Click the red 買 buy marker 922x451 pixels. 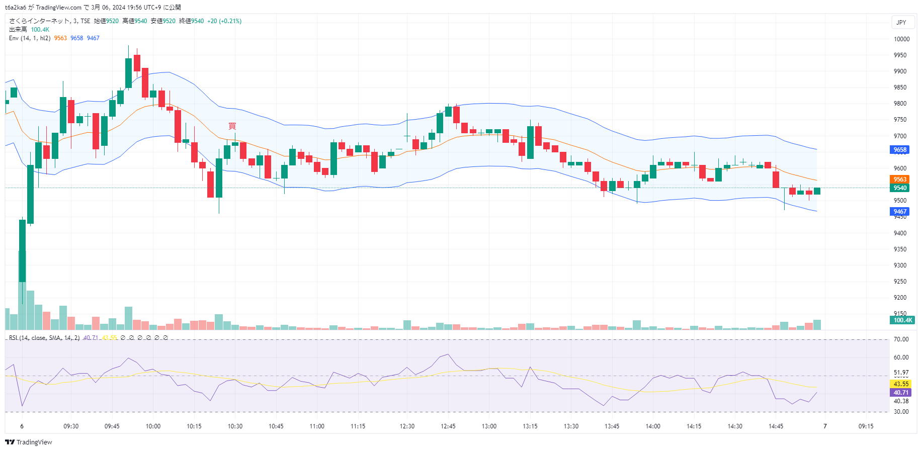(x=232, y=126)
